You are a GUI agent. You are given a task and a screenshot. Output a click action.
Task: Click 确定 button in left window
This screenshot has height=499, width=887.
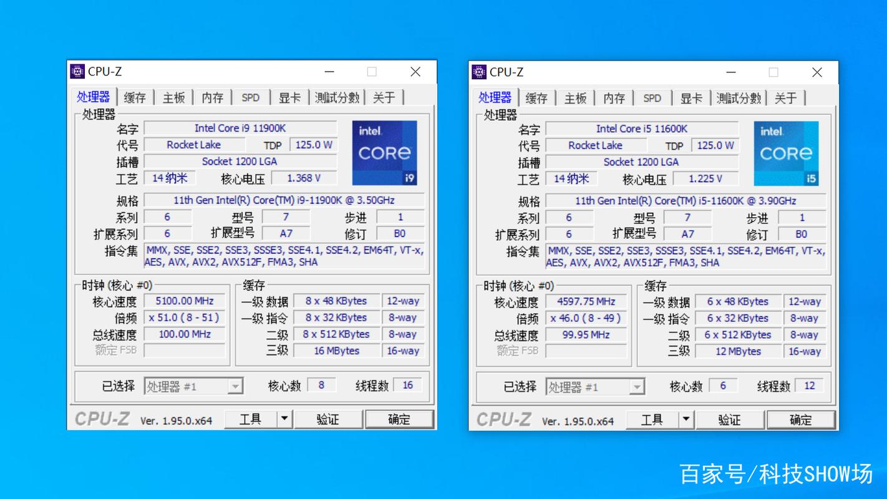click(x=399, y=419)
